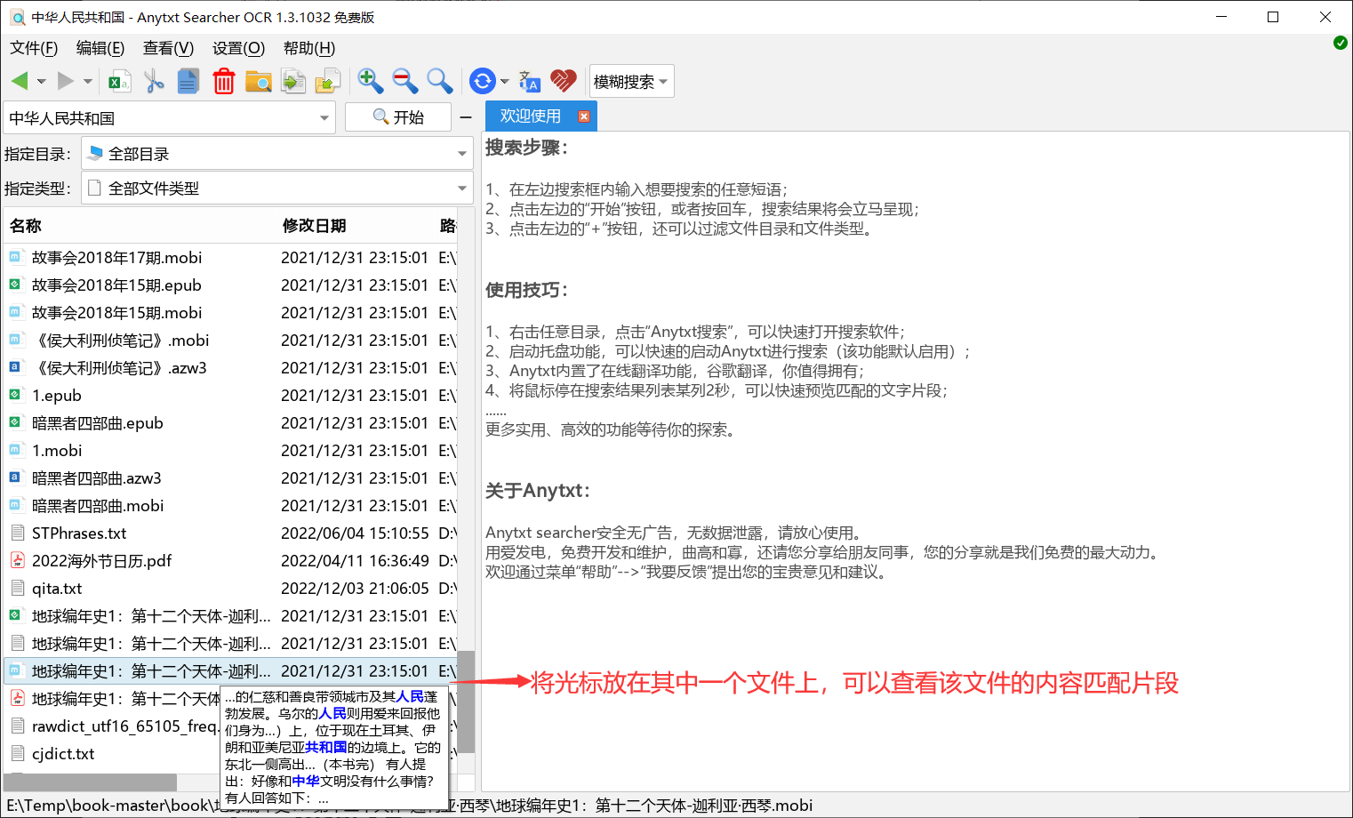Open the 模糊搜索 search mode dropdown
Image resolution: width=1353 pixels, height=818 pixels.
[631, 82]
